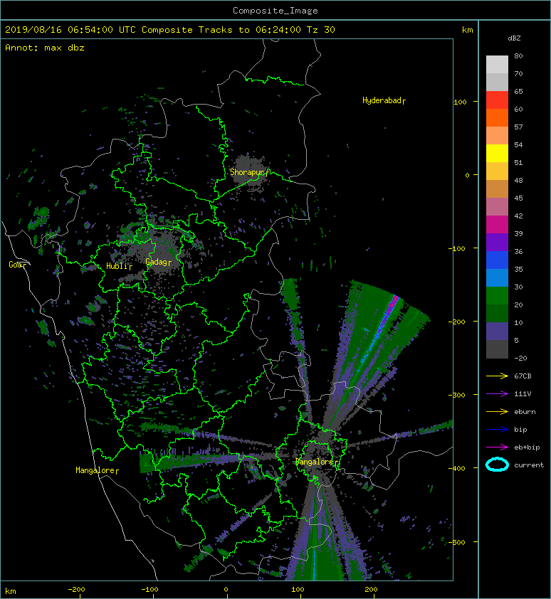Pick the dark orange 60 dBZ swatch

[497, 117]
